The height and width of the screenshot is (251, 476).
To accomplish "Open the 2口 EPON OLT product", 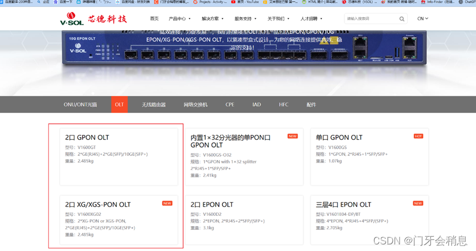I will [244, 220].
